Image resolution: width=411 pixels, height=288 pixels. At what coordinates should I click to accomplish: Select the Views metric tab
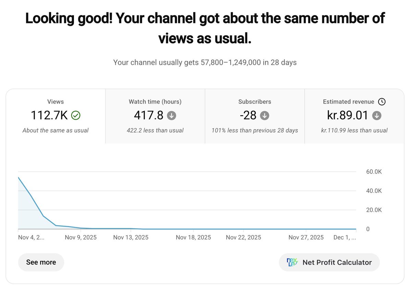pyautogui.click(x=55, y=116)
